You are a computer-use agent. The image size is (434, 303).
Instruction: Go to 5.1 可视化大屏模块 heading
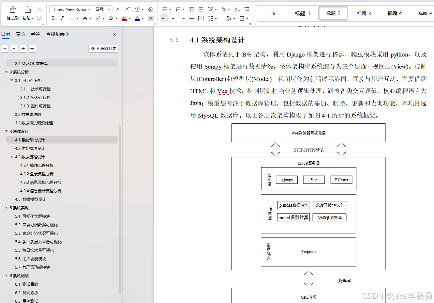[32, 216]
